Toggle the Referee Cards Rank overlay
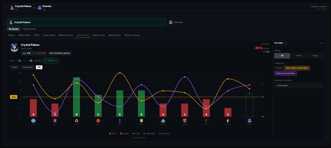This screenshot has height=148, width=331. click(285, 73)
